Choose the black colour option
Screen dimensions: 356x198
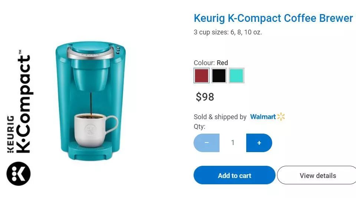[219, 75]
